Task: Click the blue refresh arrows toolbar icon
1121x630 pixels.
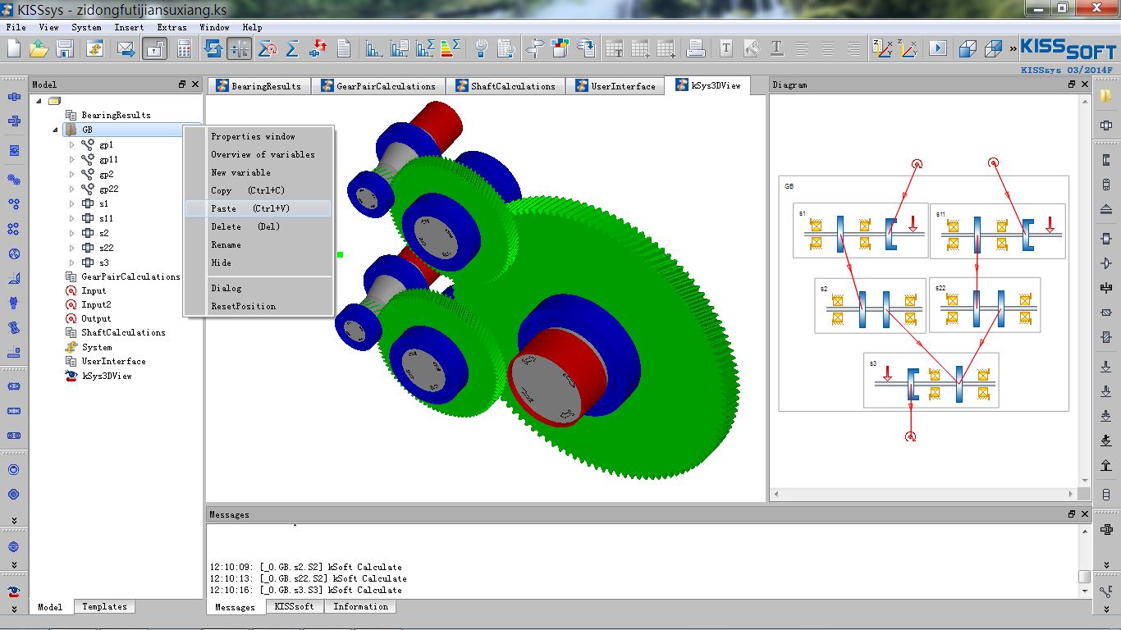Action: [x=213, y=48]
